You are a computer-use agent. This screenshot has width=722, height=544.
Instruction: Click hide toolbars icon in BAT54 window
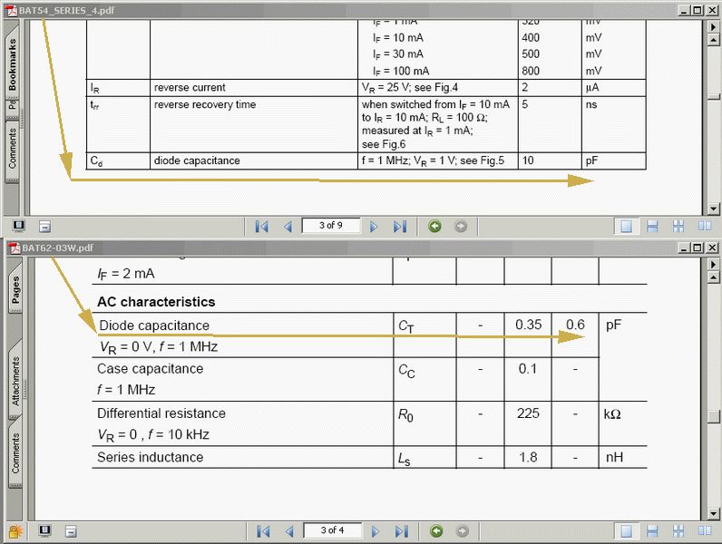[44, 227]
